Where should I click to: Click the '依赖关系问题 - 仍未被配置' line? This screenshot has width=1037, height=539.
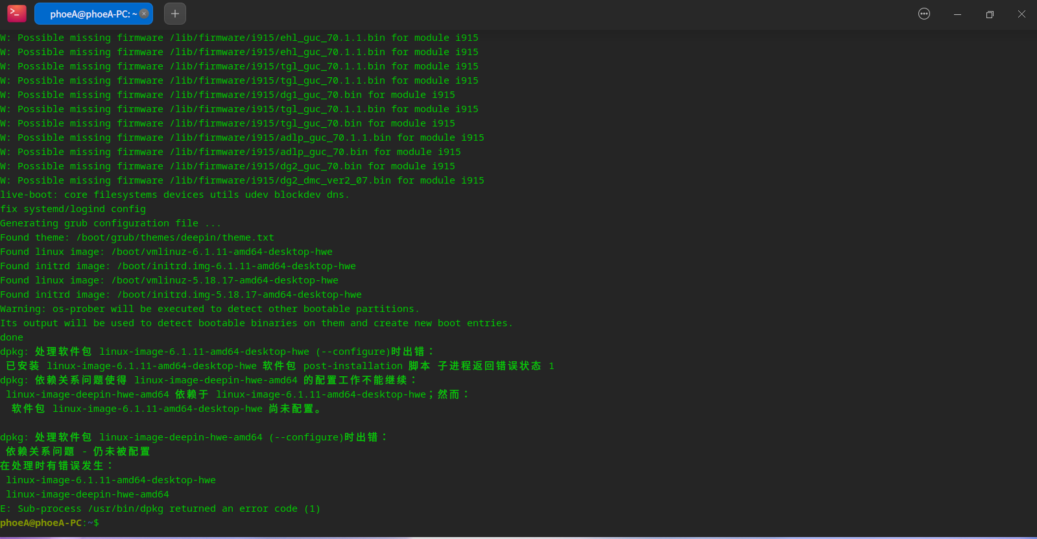pos(78,451)
